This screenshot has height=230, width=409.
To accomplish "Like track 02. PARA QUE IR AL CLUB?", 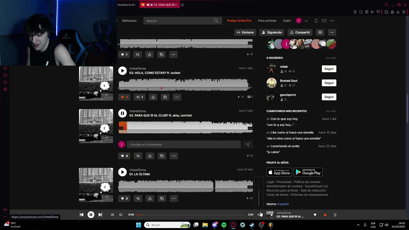I will (x=124, y=156).
